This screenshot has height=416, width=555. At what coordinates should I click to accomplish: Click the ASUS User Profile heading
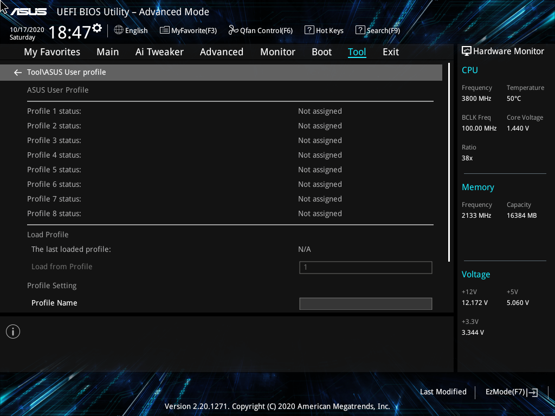click(57, 90)
